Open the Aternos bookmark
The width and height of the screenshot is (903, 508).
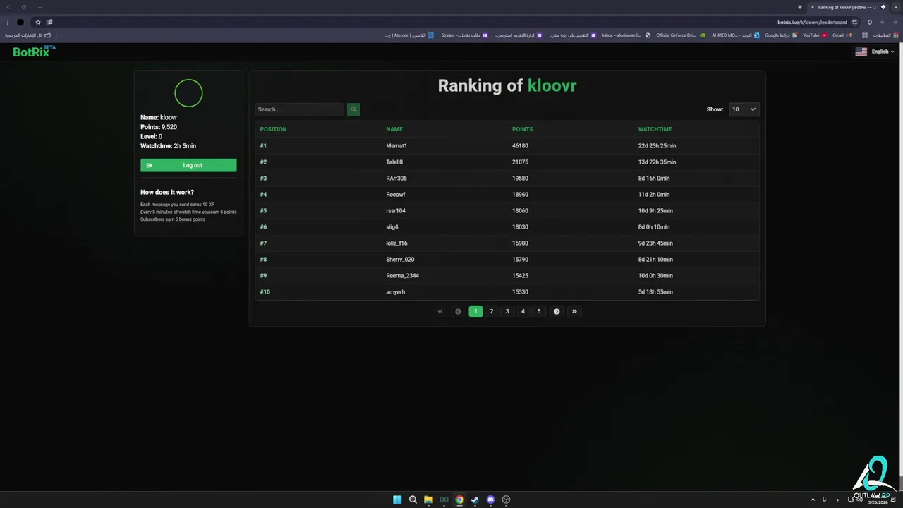[409, 35]
